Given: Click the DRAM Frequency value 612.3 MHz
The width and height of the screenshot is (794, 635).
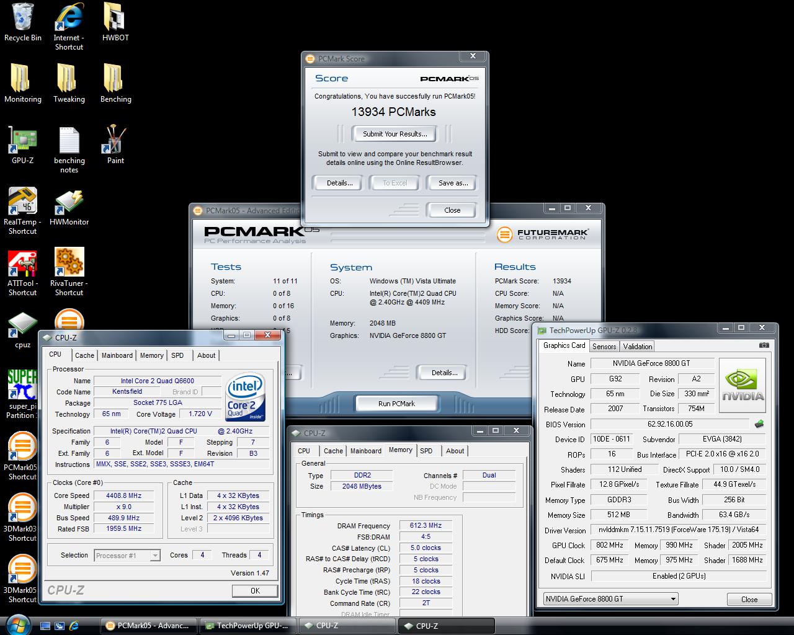Looking at the screenshot, I should coord(425,525).
